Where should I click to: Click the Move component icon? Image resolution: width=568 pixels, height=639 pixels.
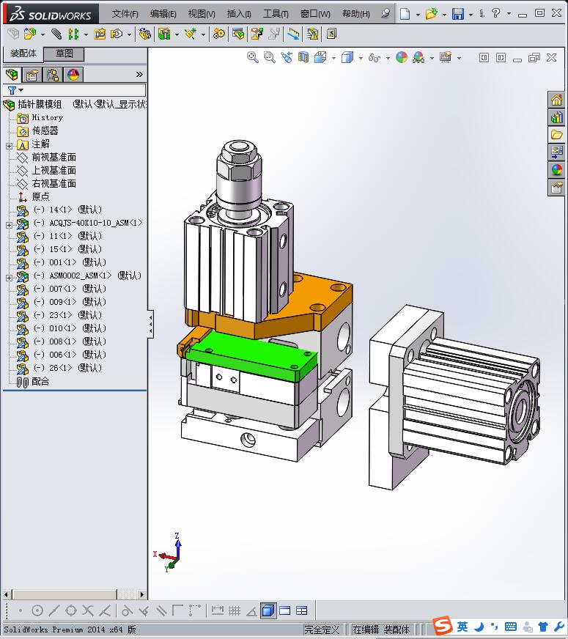[x=117, y=34]
